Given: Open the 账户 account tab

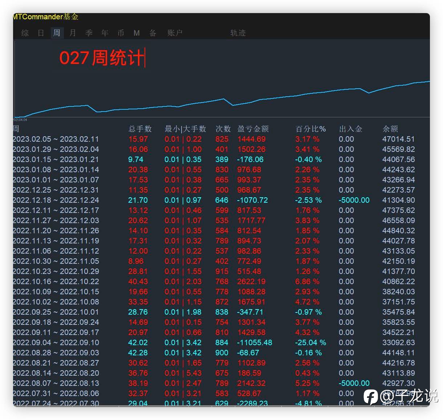Looking at the screenshot, I should (175, 33).
